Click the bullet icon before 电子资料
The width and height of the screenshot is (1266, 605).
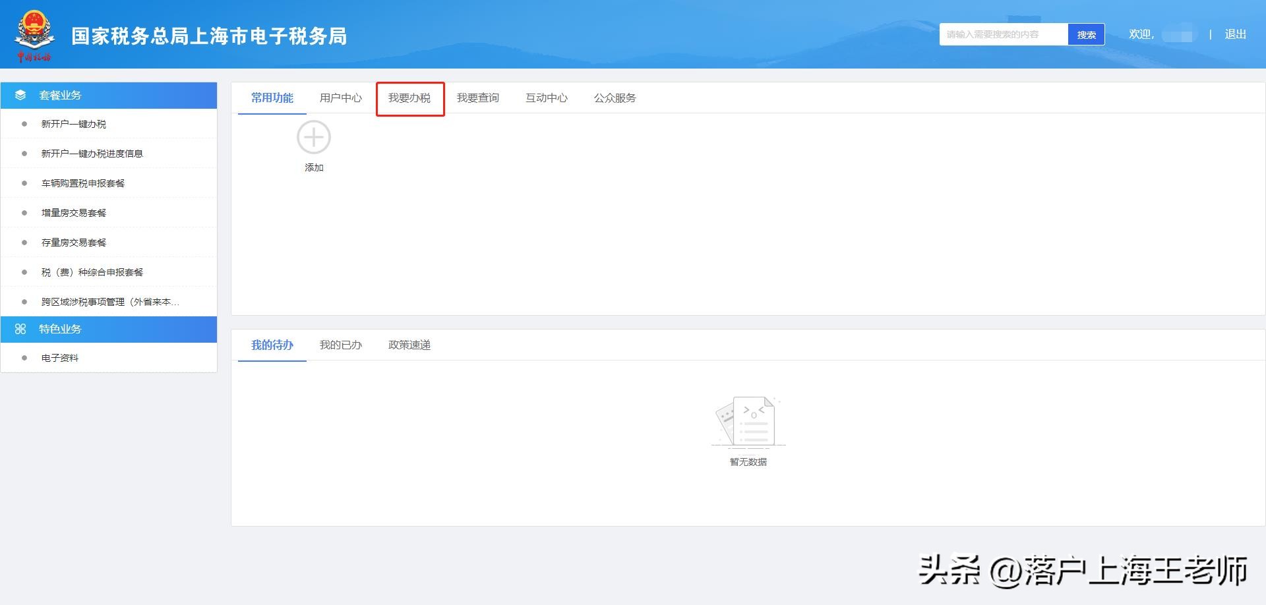coord(25,357)
